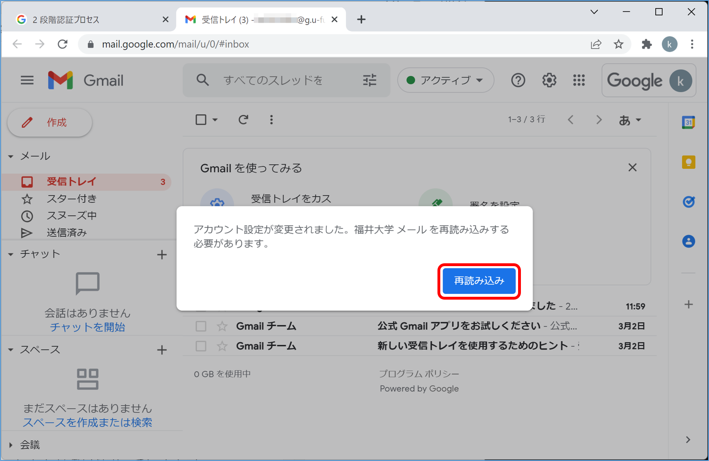Show search filter options icon
Image resolution: width=709 pixels, height=461 pixels.
(x=370, y=81)
